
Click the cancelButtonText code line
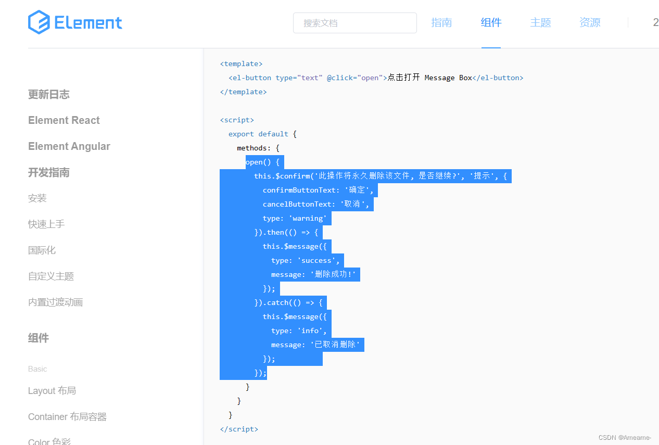[316, 204]
